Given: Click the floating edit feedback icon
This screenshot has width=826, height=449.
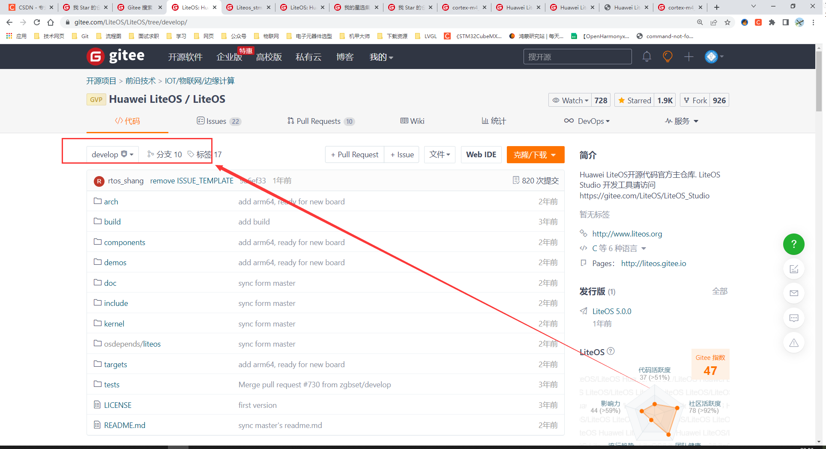Looking at the screenshot, I should pos(793,269).
